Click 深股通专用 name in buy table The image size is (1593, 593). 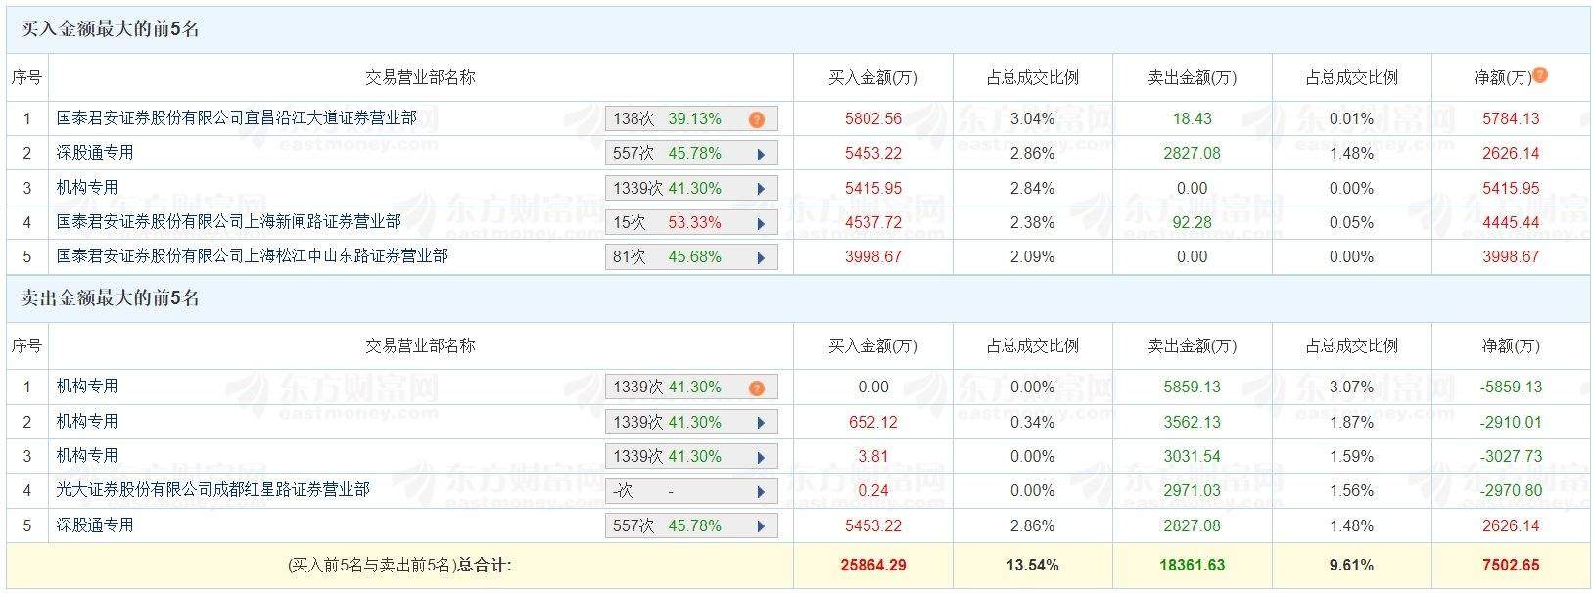pos(95,153)
